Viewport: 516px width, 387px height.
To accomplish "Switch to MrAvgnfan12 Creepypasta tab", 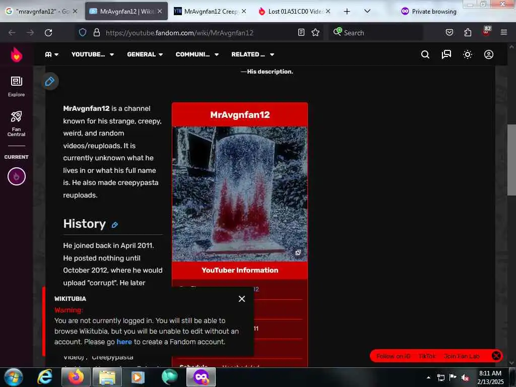I will (210, 11).
